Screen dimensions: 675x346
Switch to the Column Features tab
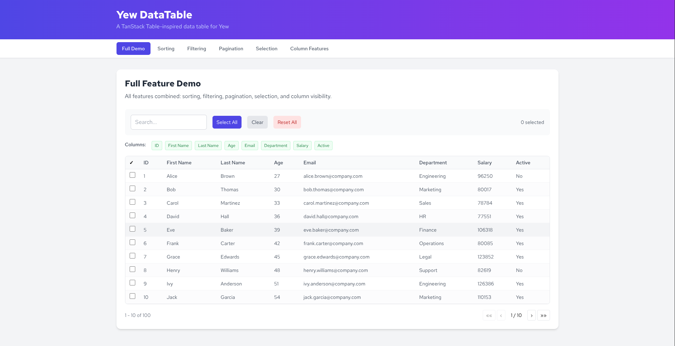click(310, 49)
